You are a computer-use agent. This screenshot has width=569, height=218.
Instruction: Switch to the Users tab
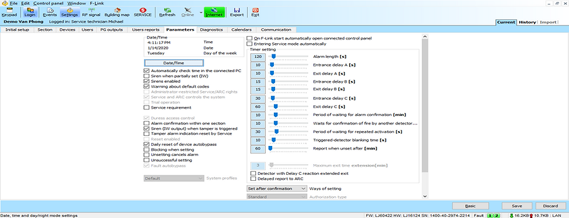pos(88,30)
